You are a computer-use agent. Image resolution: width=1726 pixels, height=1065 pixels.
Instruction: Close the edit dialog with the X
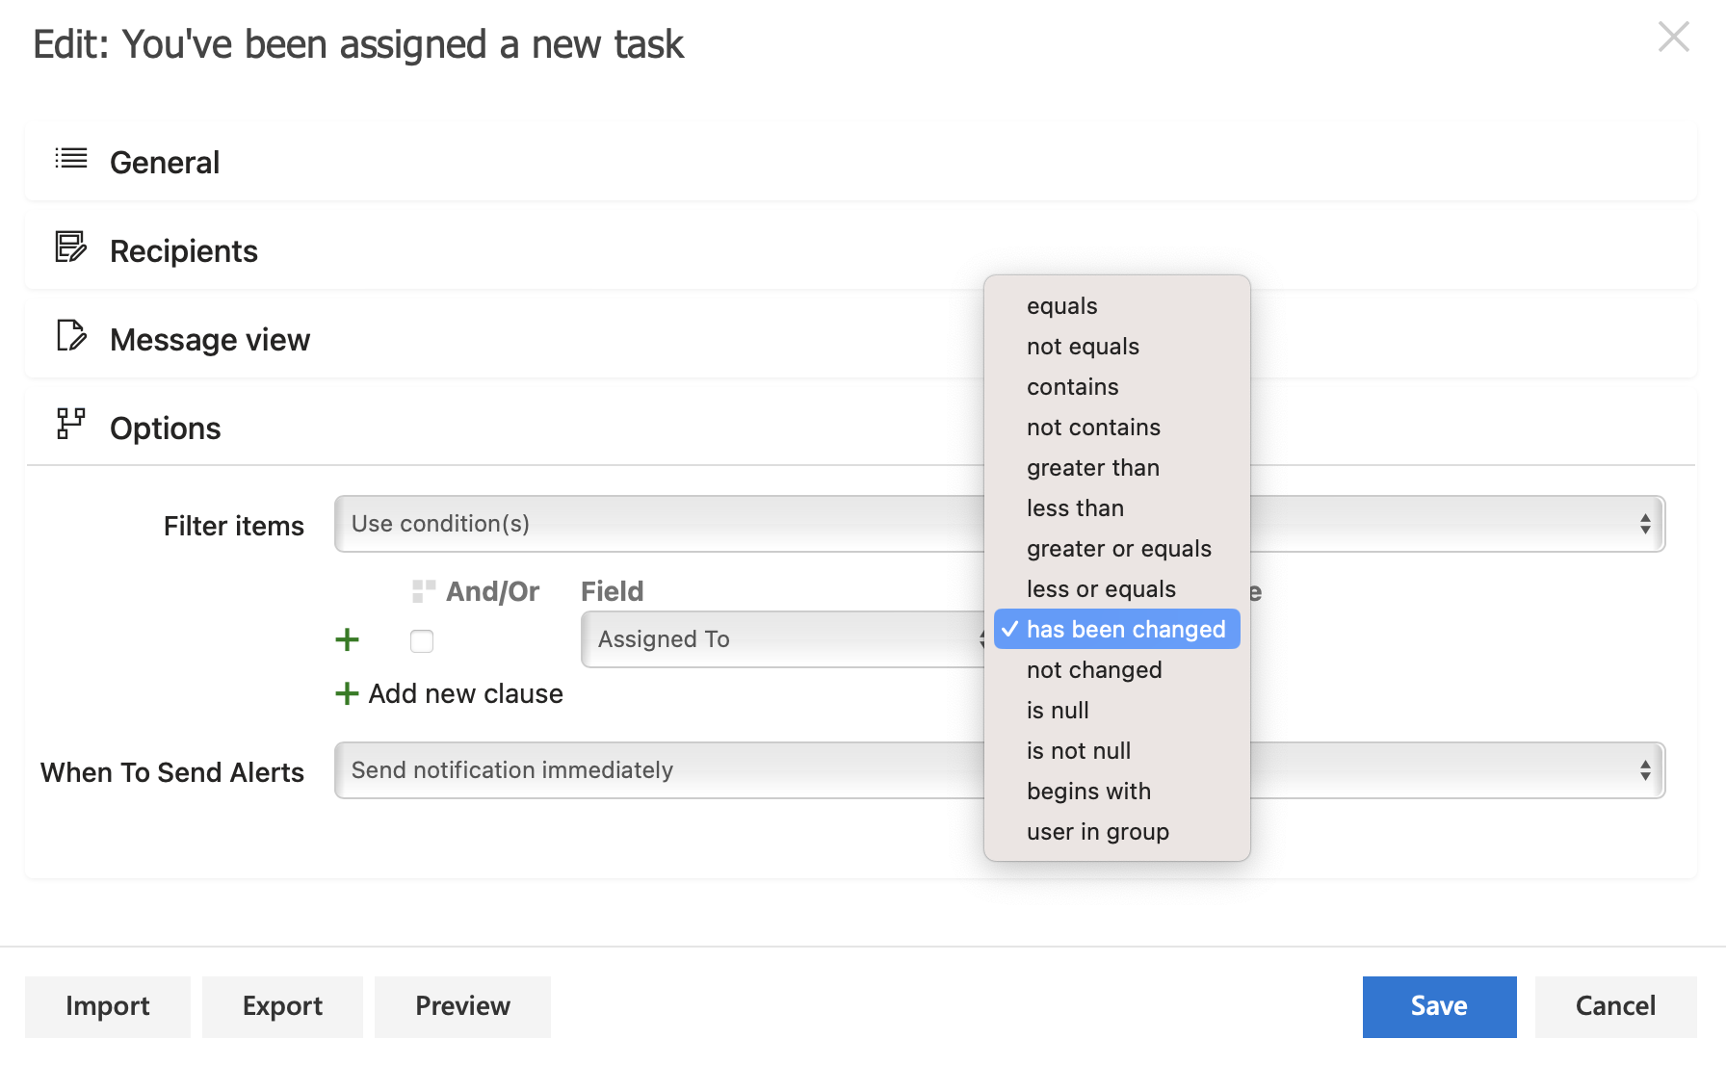pyautogui.click(x=1673, y=37)
